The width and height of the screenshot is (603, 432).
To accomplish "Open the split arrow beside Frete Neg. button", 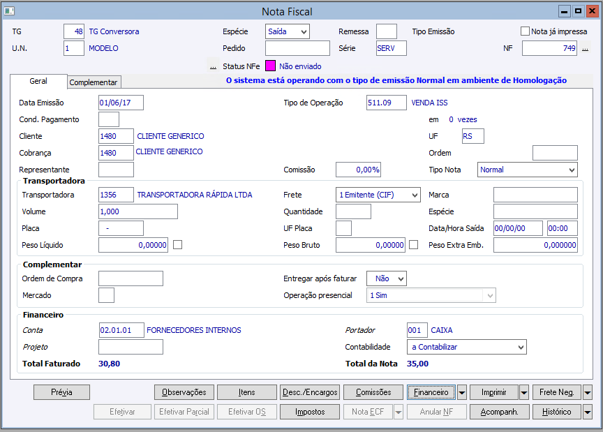I will [x=588, y=392].
